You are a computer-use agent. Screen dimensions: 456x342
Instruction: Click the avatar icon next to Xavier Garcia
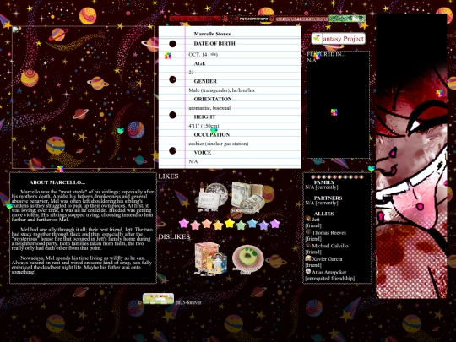click(x=308, y=258)
